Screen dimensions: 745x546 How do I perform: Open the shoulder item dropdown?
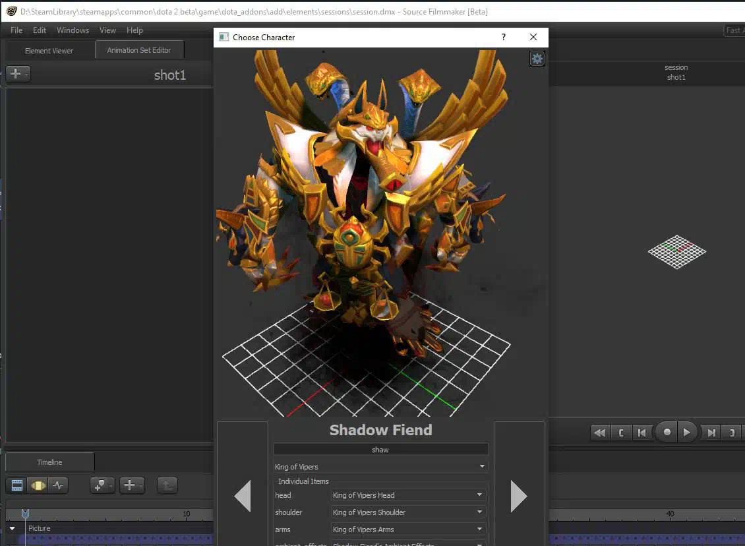tap(407, 512)
